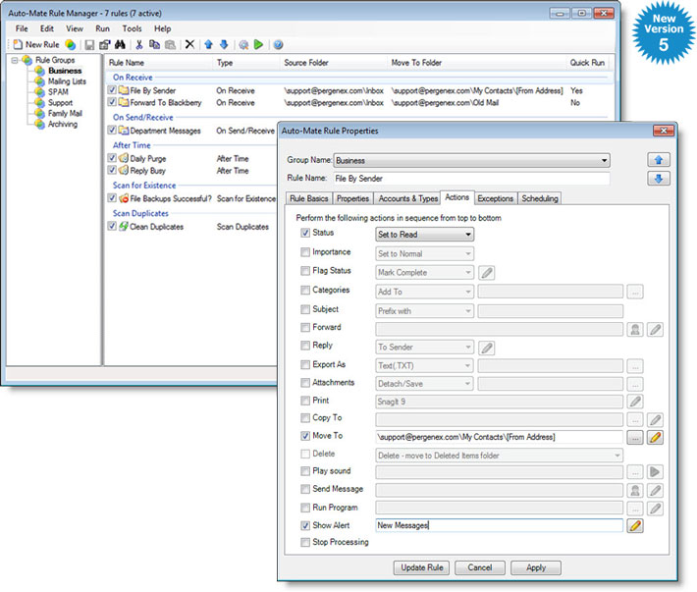Click the scissors Cut icon
This screenshot has width=697, height=592.
[139, 45]
